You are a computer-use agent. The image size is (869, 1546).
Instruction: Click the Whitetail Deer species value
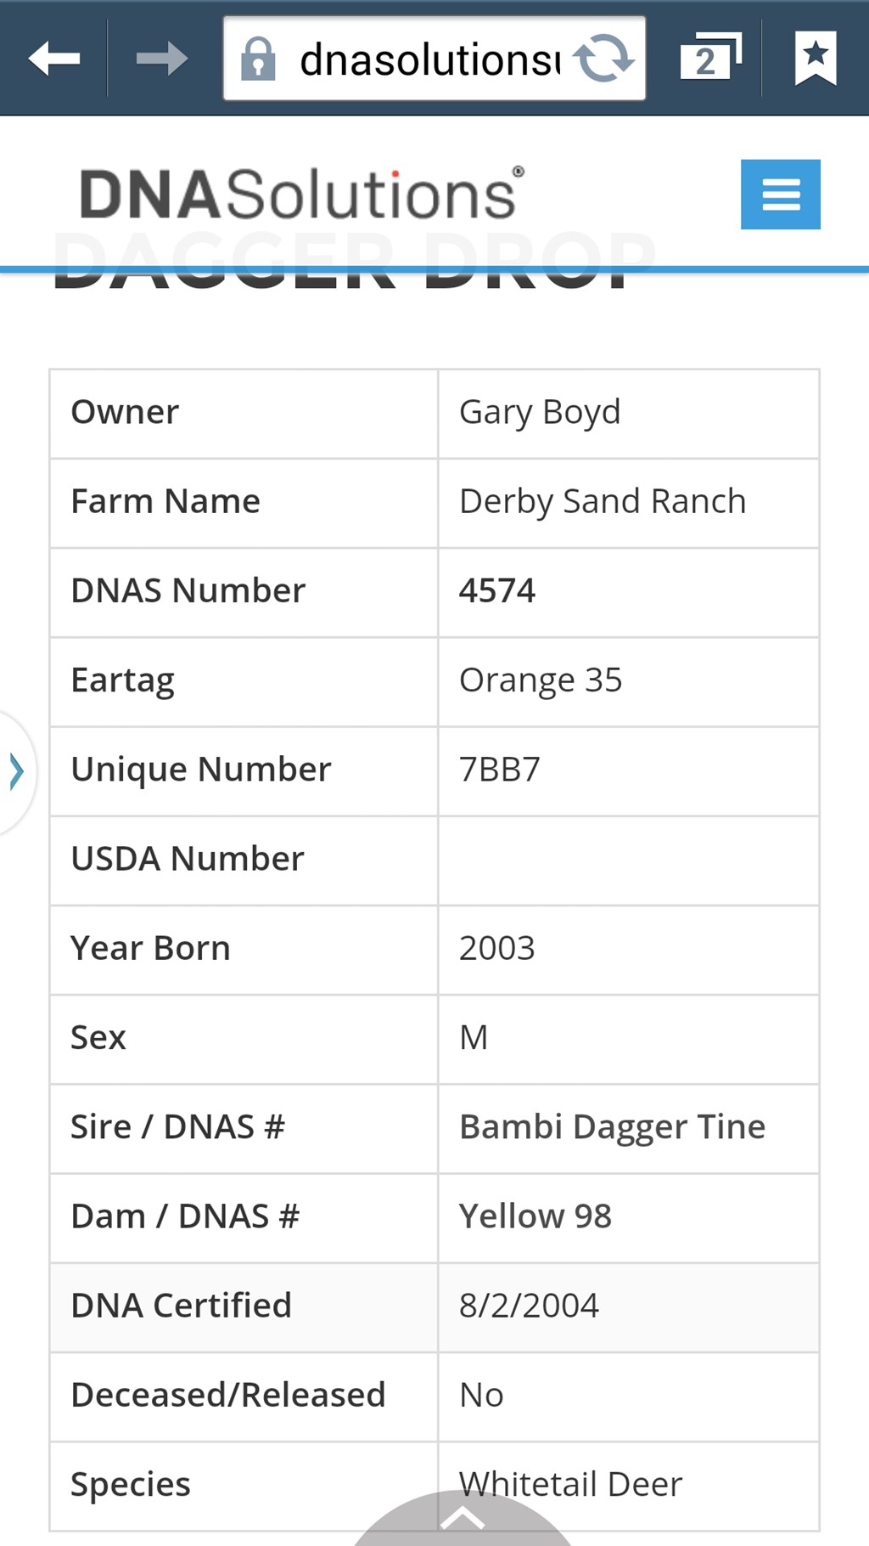[570, 1485]
